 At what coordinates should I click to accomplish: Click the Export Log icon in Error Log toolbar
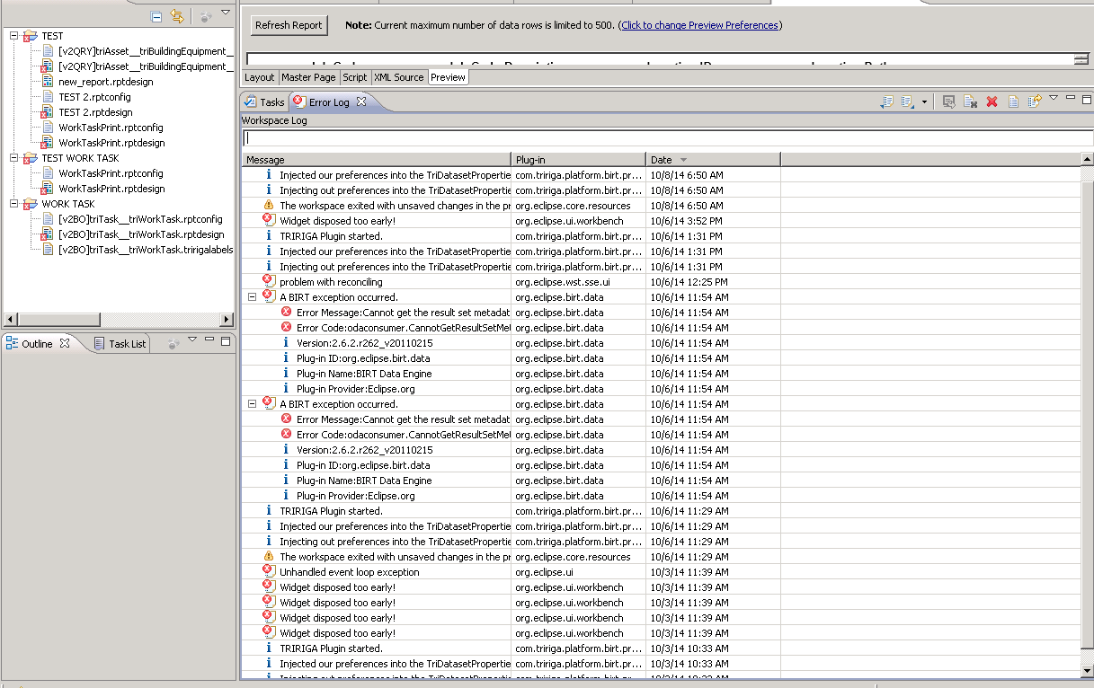(886, 102)
